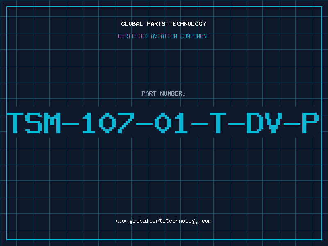Click the word PARTS in the heading
Screen dimensions: 328x246
click(156, 24)
